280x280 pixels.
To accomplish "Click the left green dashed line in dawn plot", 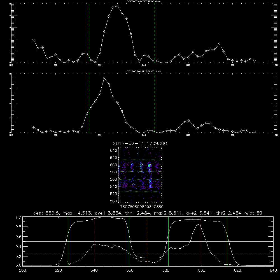I will click(x=89, y=33).
